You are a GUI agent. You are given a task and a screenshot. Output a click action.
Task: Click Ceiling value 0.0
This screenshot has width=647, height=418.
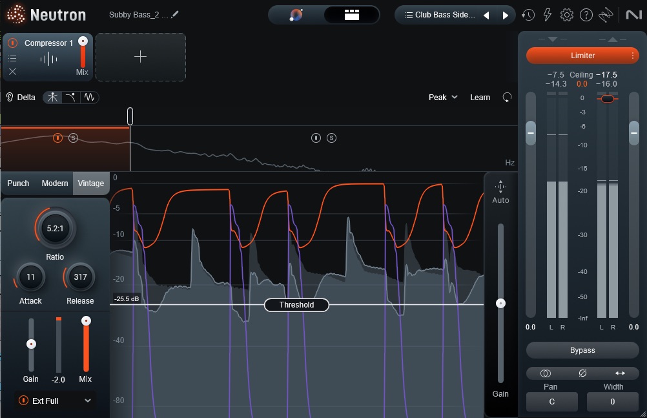tap(582, 84)
